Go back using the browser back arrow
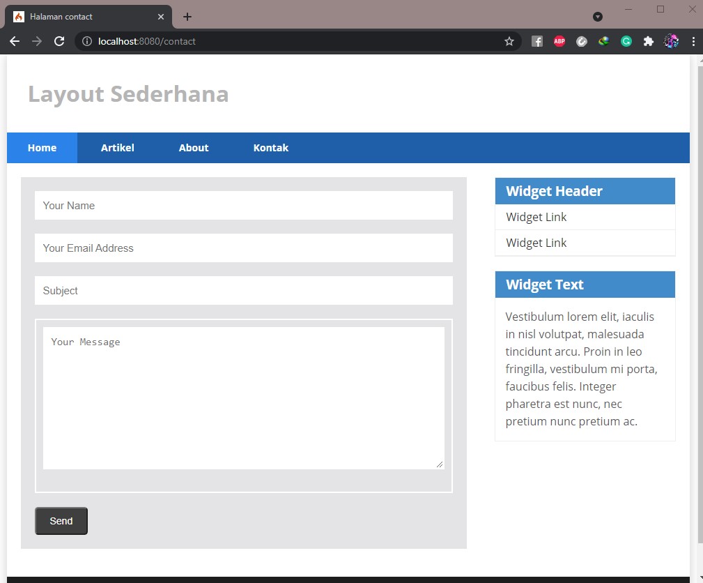This screenshot has width=703, height=583. [x=14, y=41]
